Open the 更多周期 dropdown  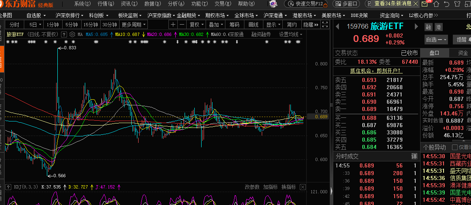[134, 25]
